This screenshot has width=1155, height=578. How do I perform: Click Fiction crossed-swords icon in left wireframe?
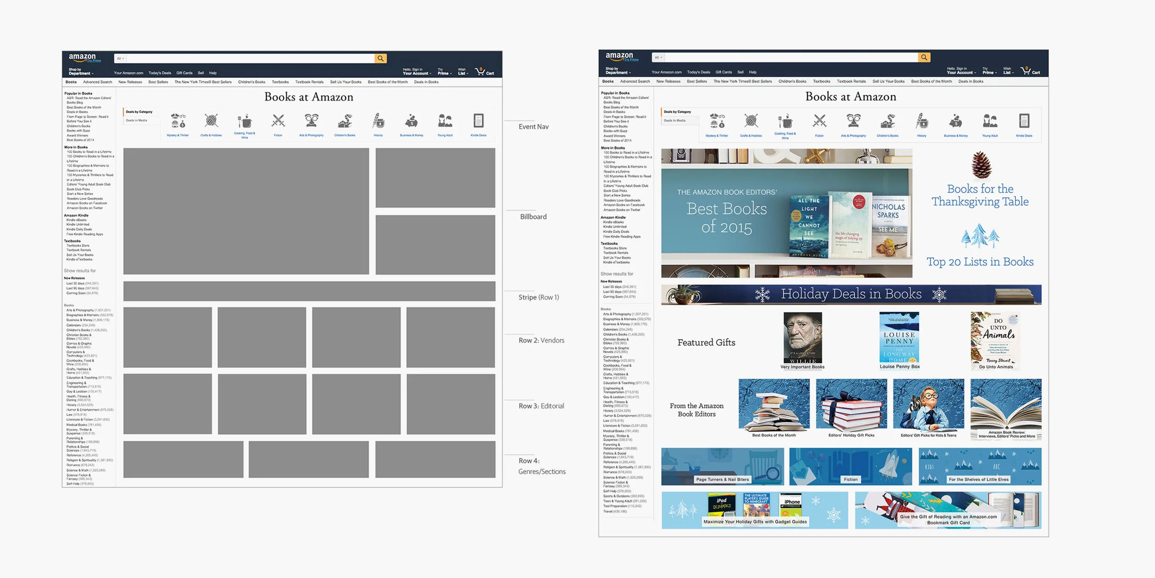coord(278,121)
